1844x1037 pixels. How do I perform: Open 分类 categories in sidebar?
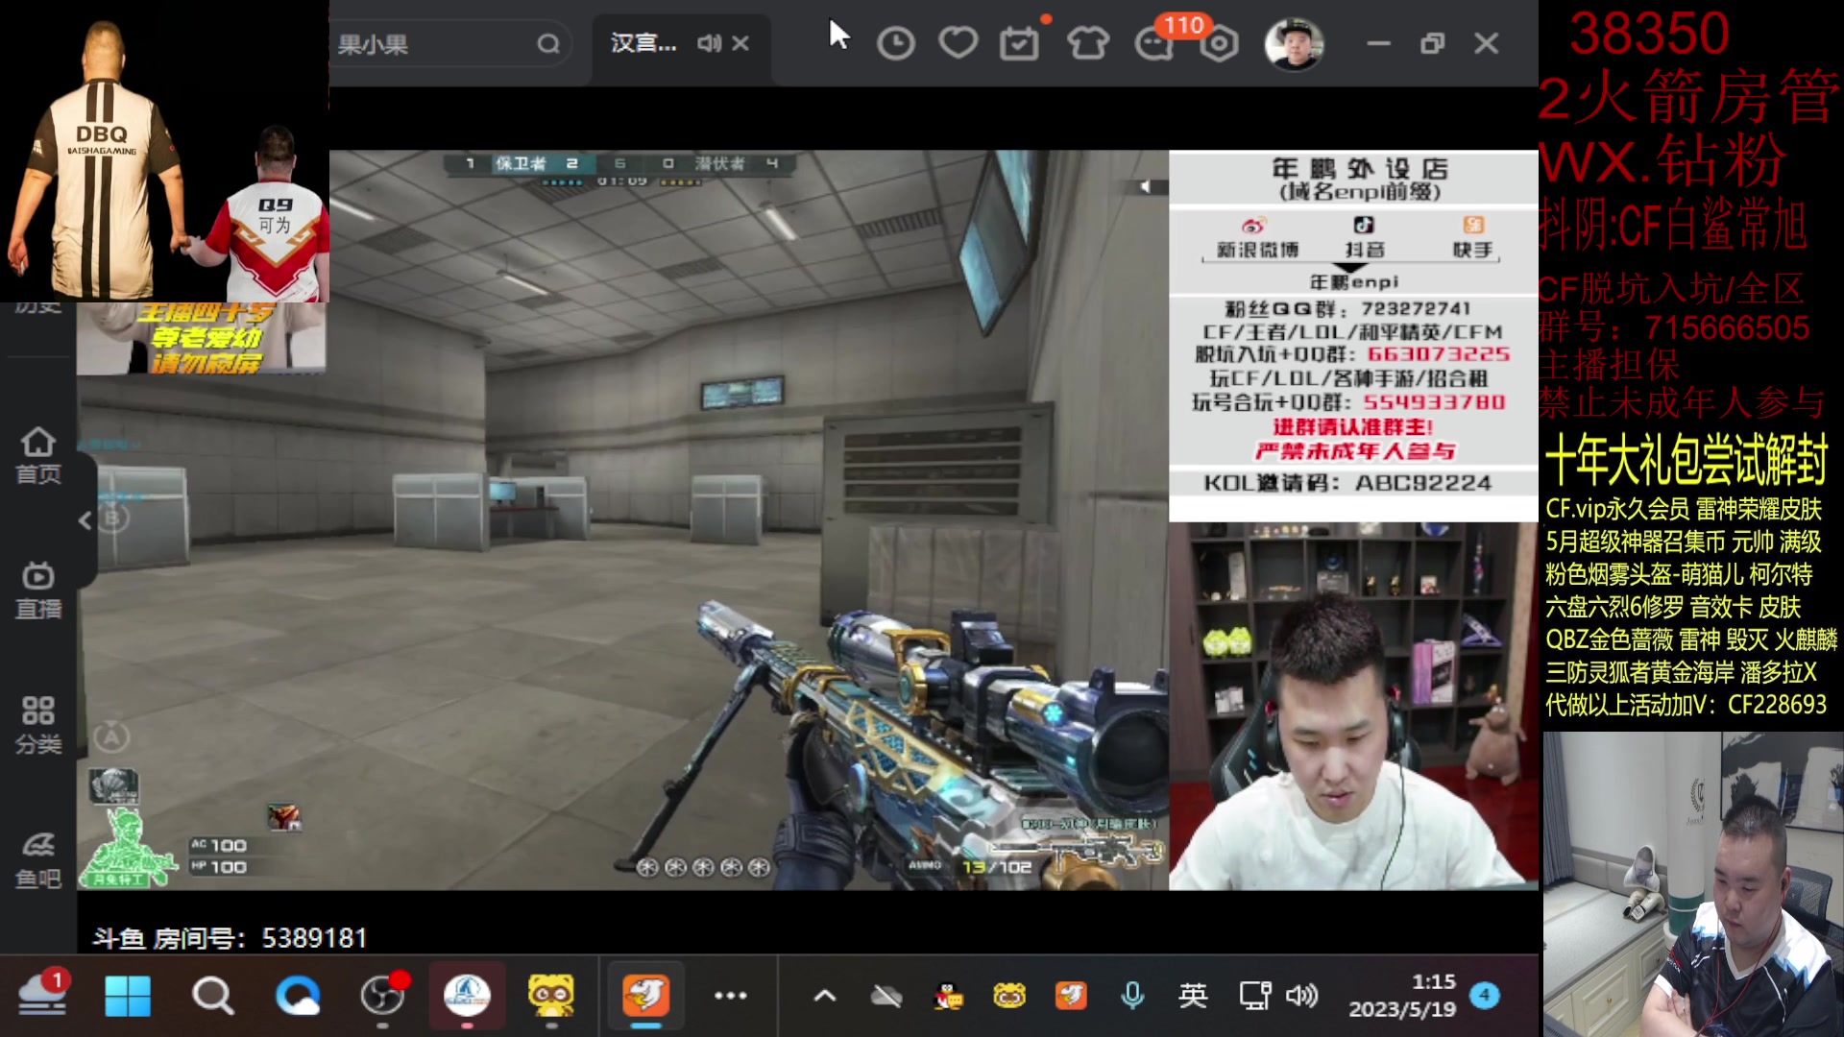click(38, 725)
